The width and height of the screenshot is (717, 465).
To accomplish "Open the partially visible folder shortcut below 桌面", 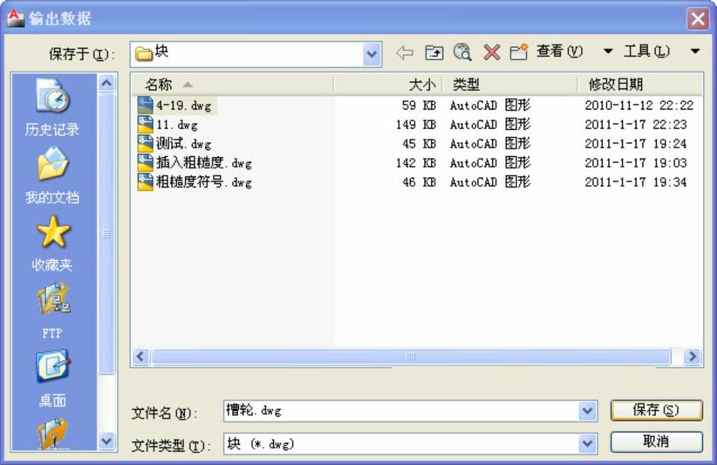I will pos(53,434).
